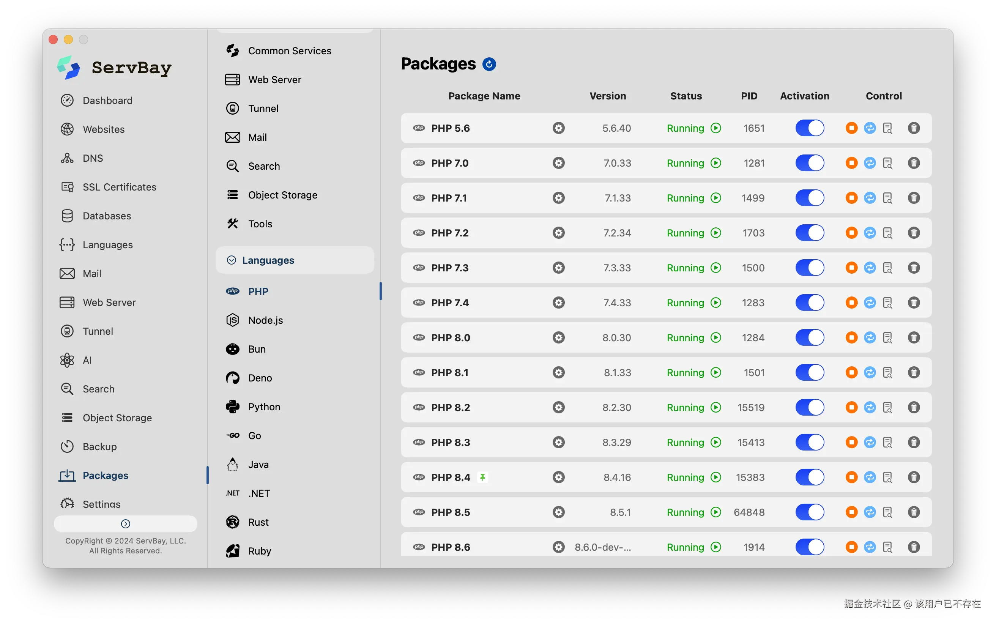
Task: Open PHP 7.4 settings gear
Action: pos(558,303)
